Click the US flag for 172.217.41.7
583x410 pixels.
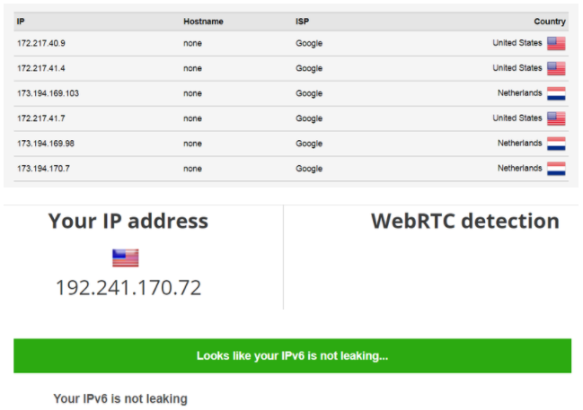click(x=556, y=118)
